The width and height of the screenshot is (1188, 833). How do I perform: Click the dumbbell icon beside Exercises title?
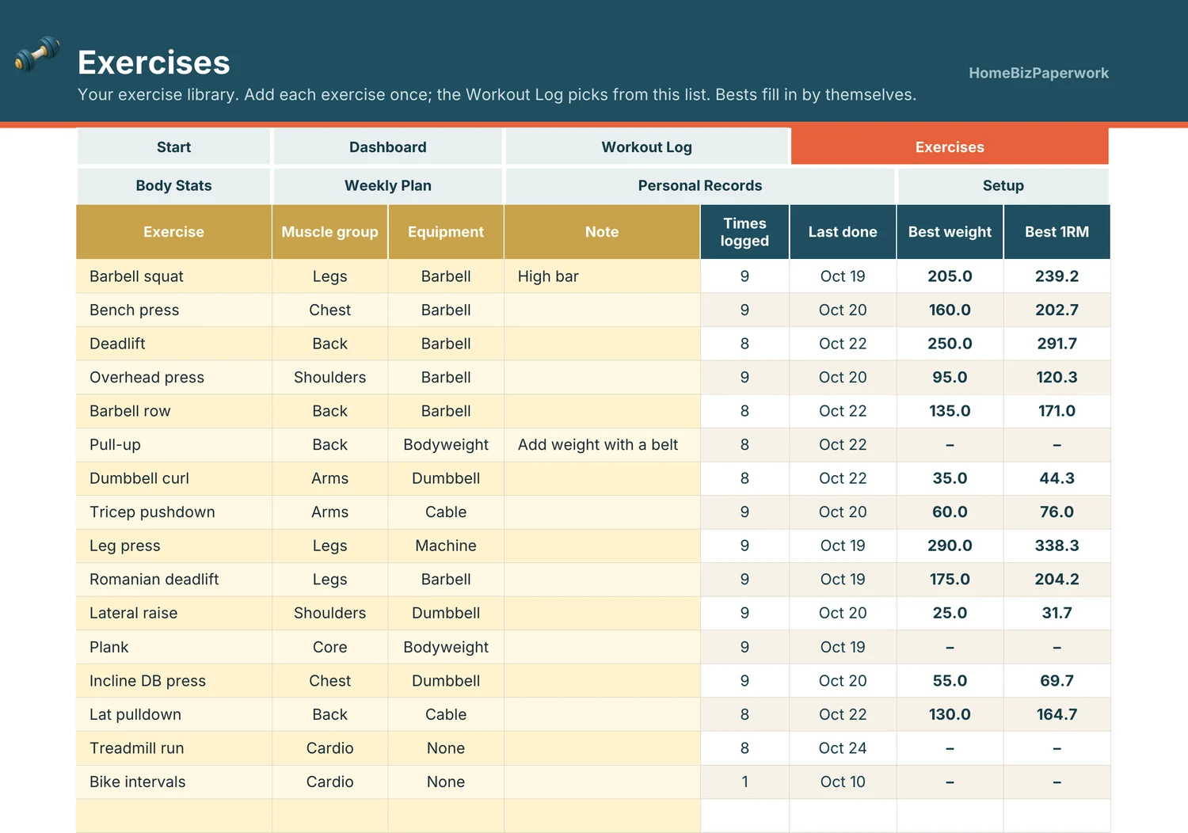point(36,54)
